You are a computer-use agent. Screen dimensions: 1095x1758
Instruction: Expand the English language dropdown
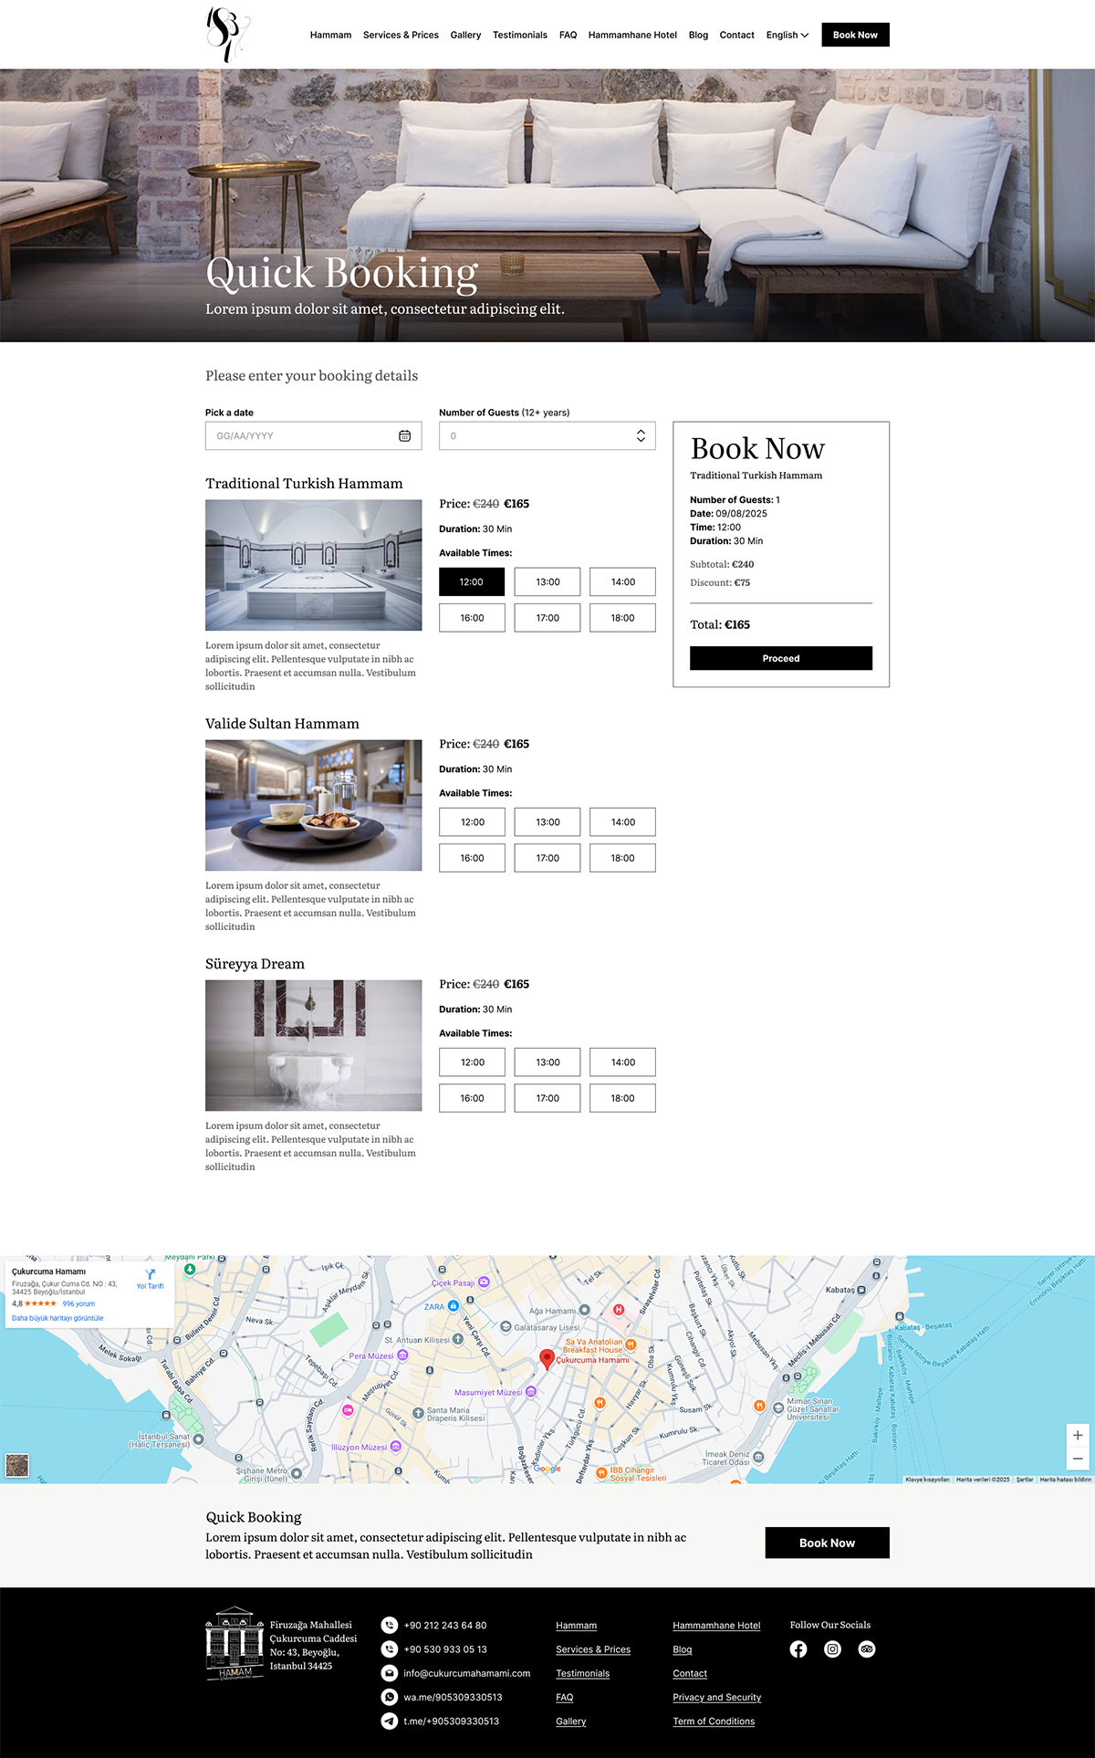(x=787, y=36)
